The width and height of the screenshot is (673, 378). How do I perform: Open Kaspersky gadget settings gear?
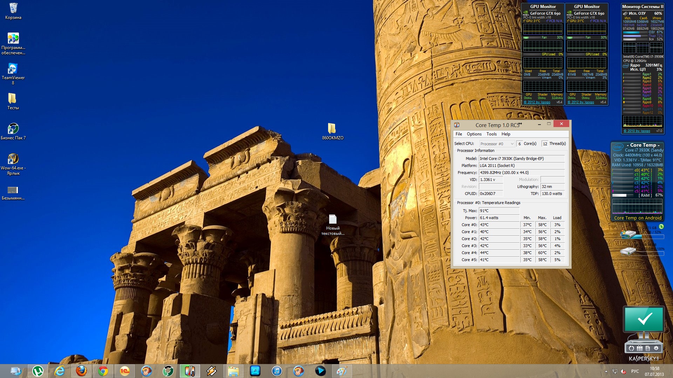656,348
